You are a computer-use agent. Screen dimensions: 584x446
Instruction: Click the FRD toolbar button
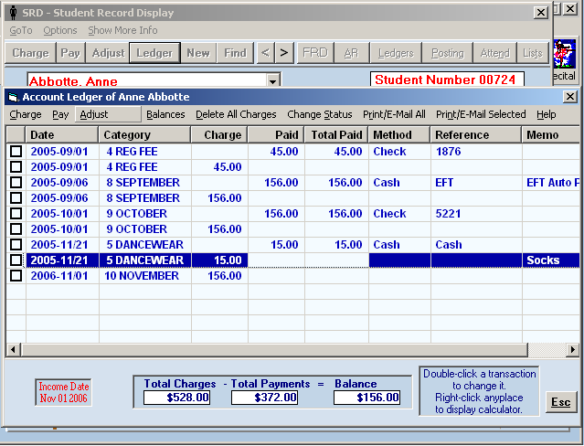[315, 53]
